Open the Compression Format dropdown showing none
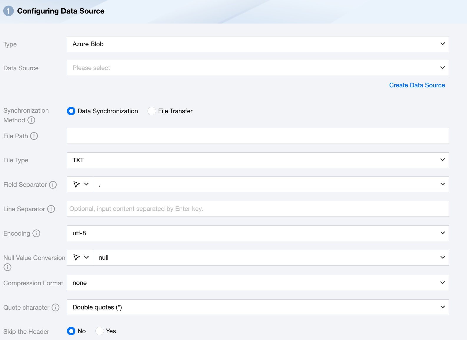The width and height of the screenshot is (467, 340). click(x=258, y=283)
